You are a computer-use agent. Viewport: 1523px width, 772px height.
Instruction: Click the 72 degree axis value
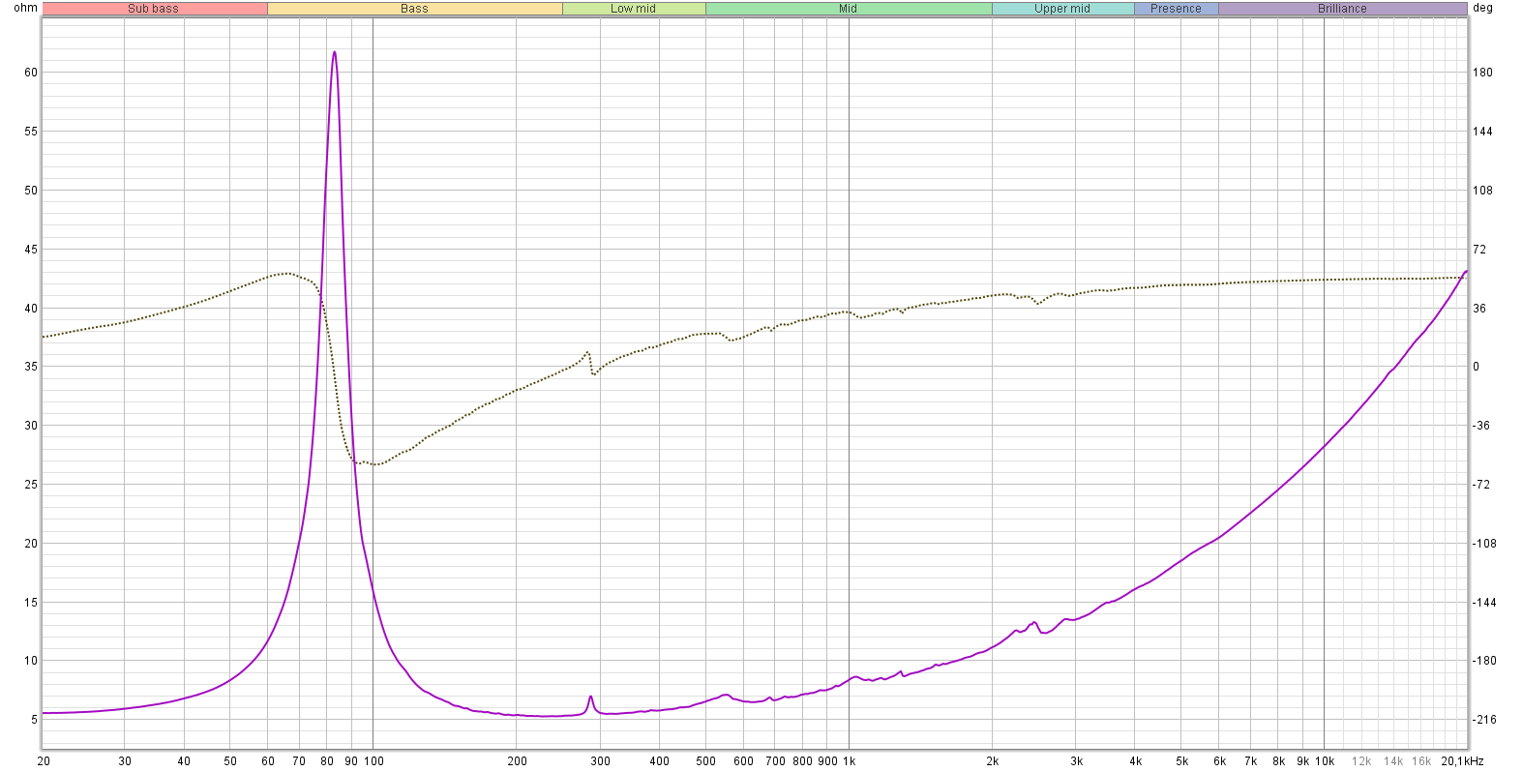[1479, 250]
